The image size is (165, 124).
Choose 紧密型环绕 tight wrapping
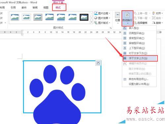pyautogui.click(x=139, y=38)
